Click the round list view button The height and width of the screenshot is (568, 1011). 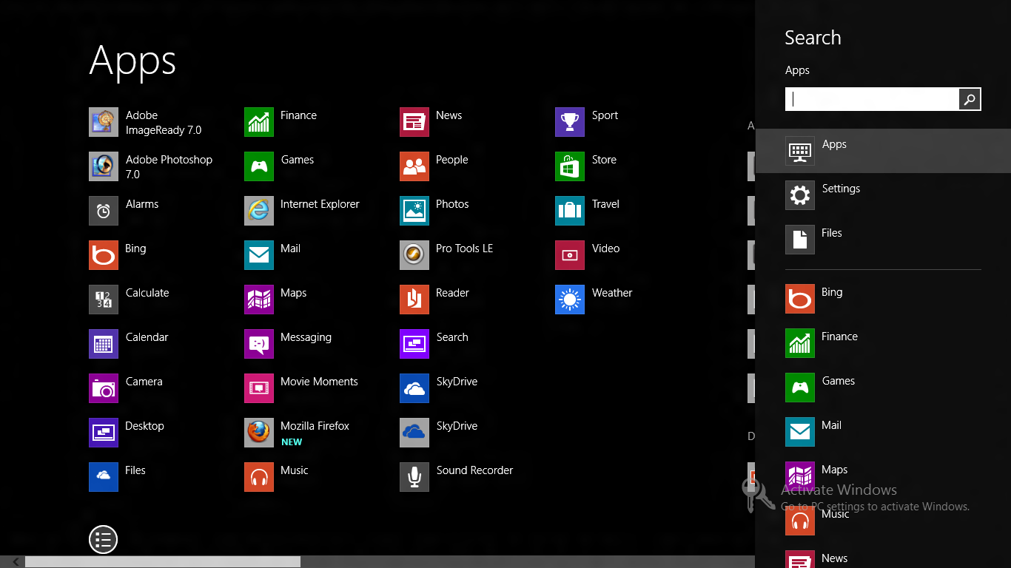(104, 539)
